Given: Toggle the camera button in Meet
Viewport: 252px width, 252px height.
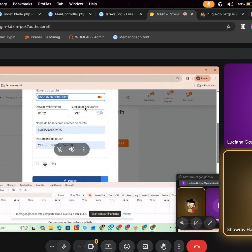Looking at the screenshot, I should tap(91, 246).
